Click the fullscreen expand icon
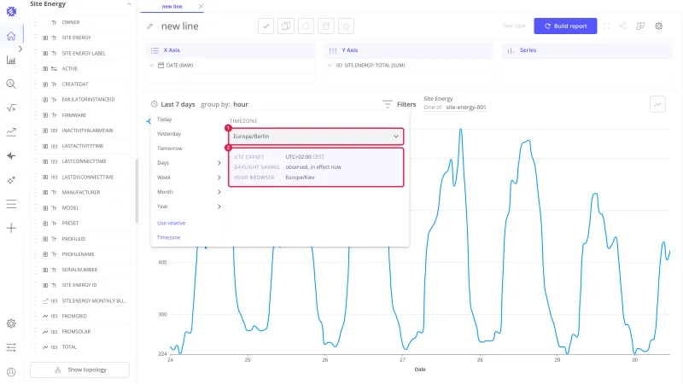 pos(606,26)
